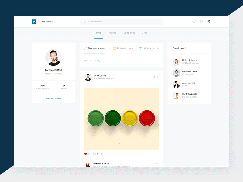Click the 358 Connections stat
Viewport: 243px width, 182px height.
pyautogui.click(x=43, y=87)
